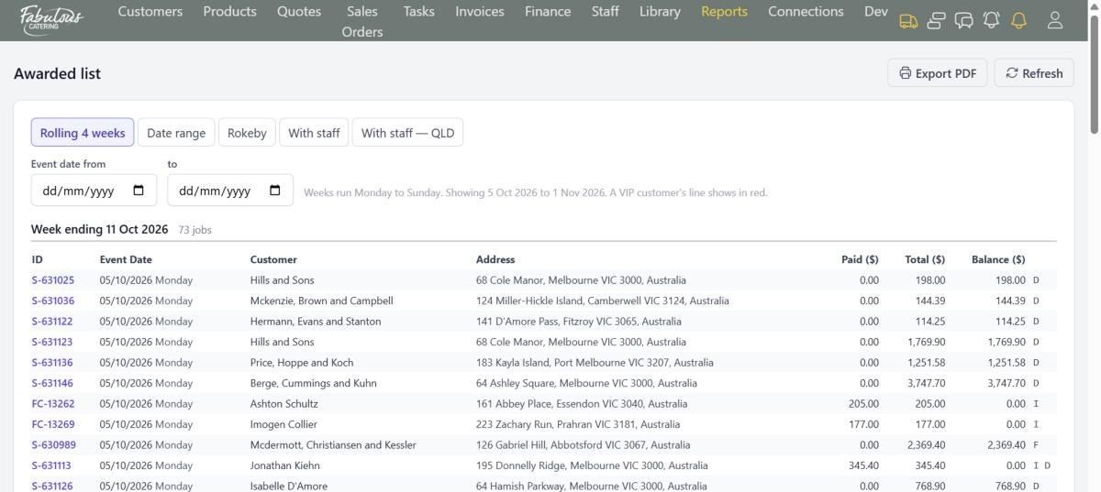
Task: Open the Connections menu
Action: point(806,12)
